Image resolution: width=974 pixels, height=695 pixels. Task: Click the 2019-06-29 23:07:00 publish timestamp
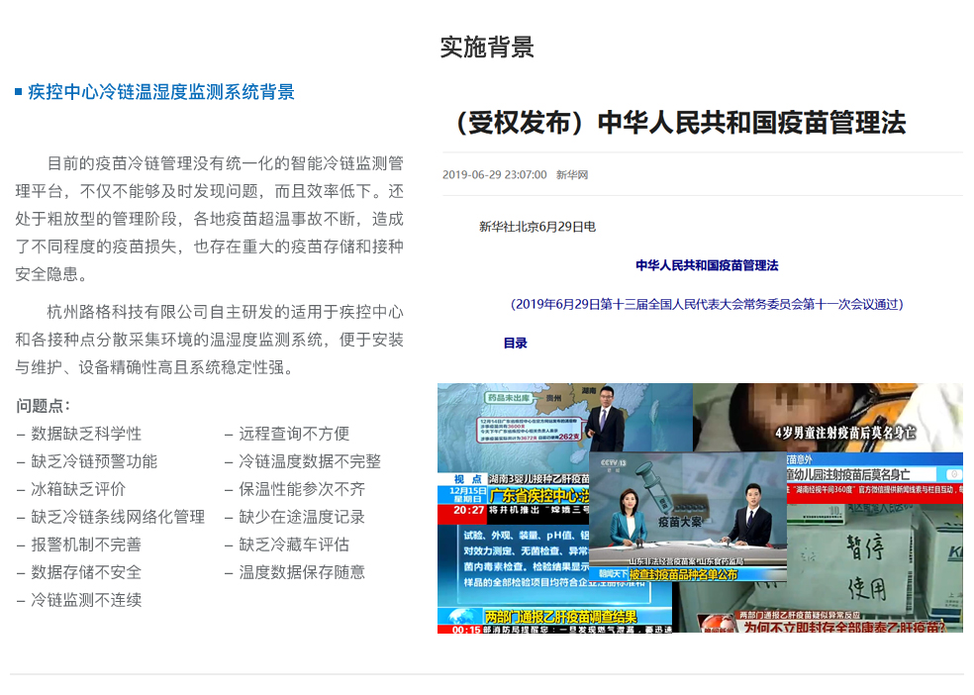(x=494, y=175)
